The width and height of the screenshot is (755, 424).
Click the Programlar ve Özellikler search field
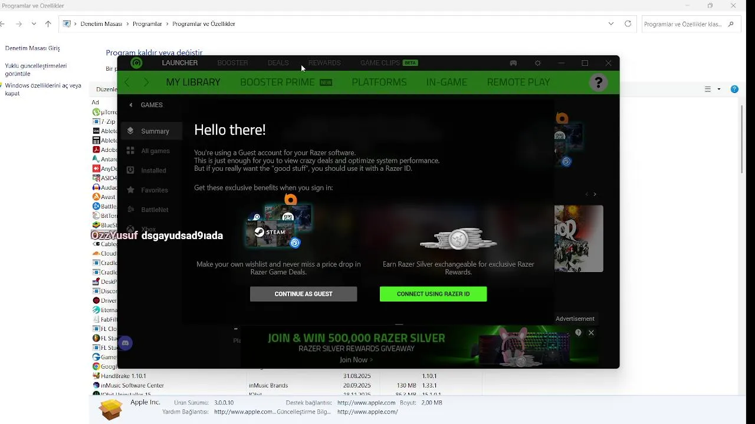tap(691, 24)
